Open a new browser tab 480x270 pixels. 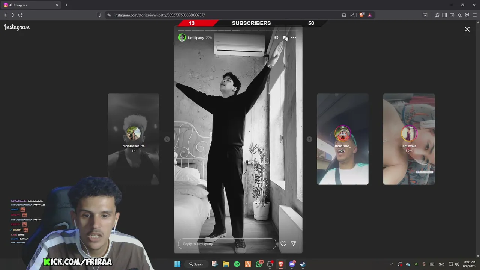[x=66, y=5]
